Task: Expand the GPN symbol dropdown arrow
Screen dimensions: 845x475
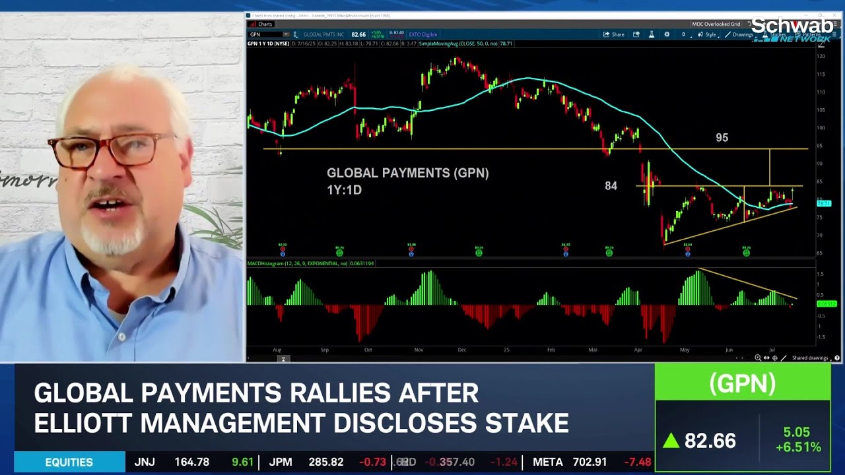Action: pos(286,34)
